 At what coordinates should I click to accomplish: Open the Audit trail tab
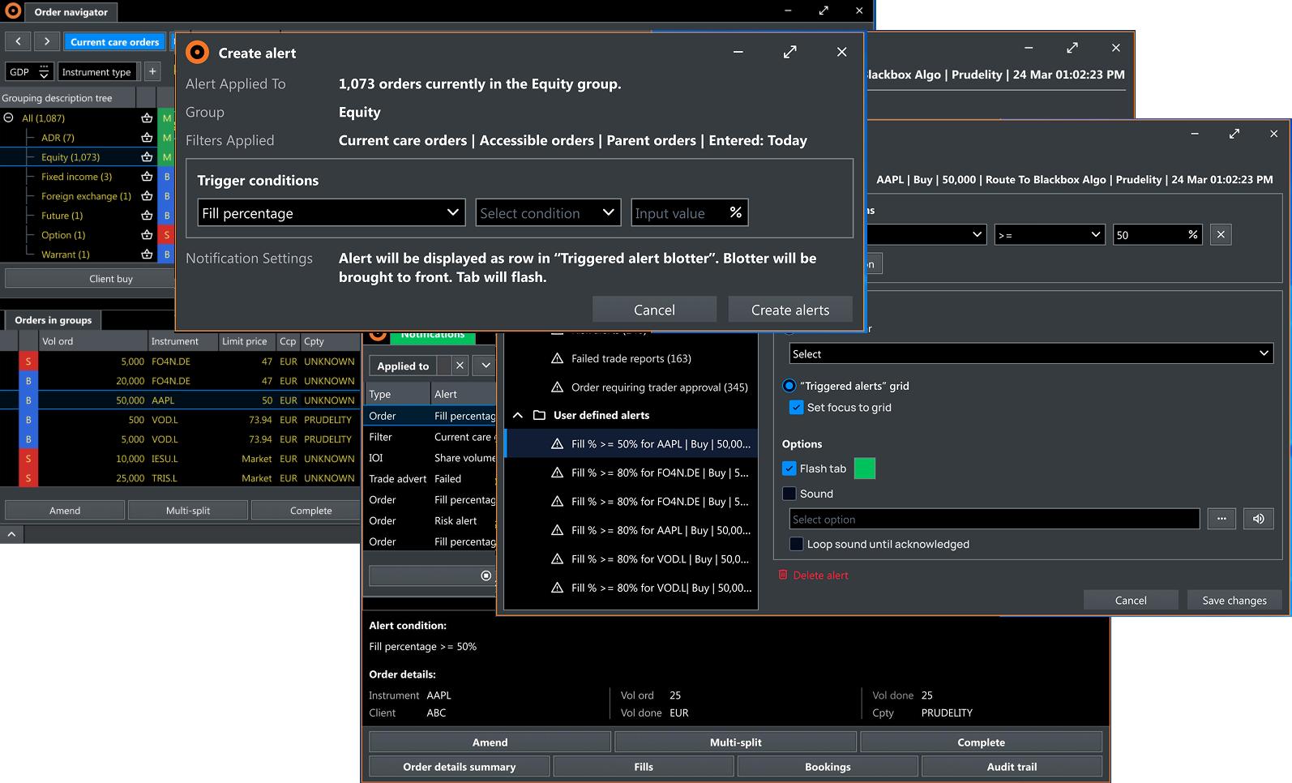pos(1012,767)
